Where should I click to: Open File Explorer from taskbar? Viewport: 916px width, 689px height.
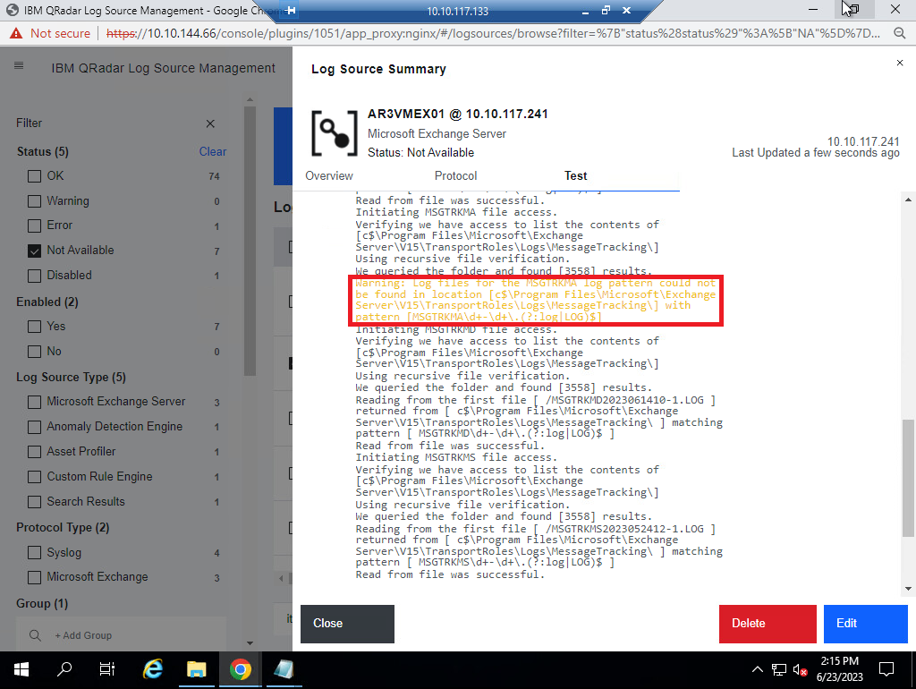tap(196, 669)
